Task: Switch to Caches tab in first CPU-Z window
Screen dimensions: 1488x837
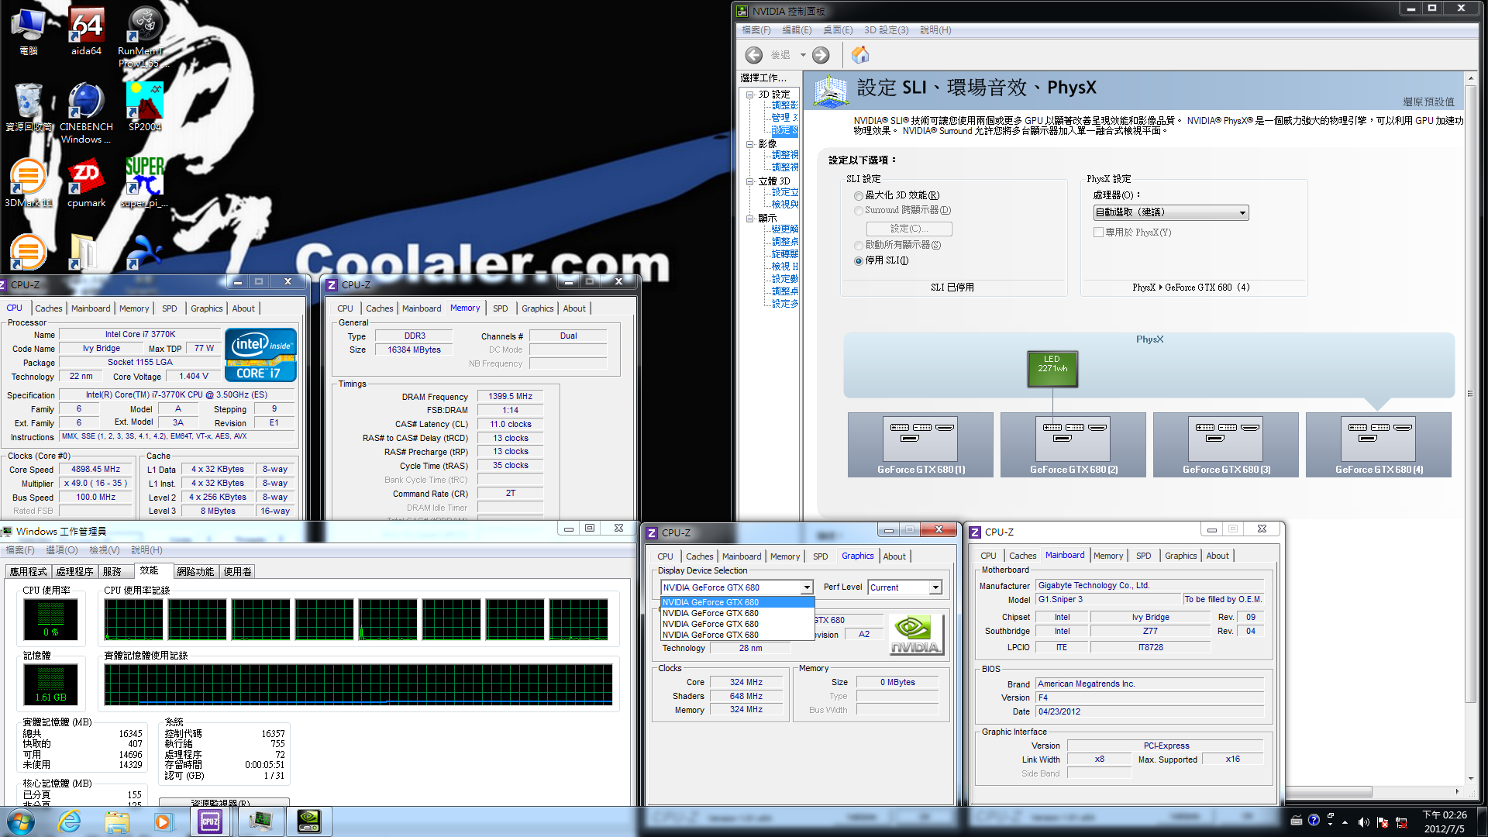Action: [49, 308]
